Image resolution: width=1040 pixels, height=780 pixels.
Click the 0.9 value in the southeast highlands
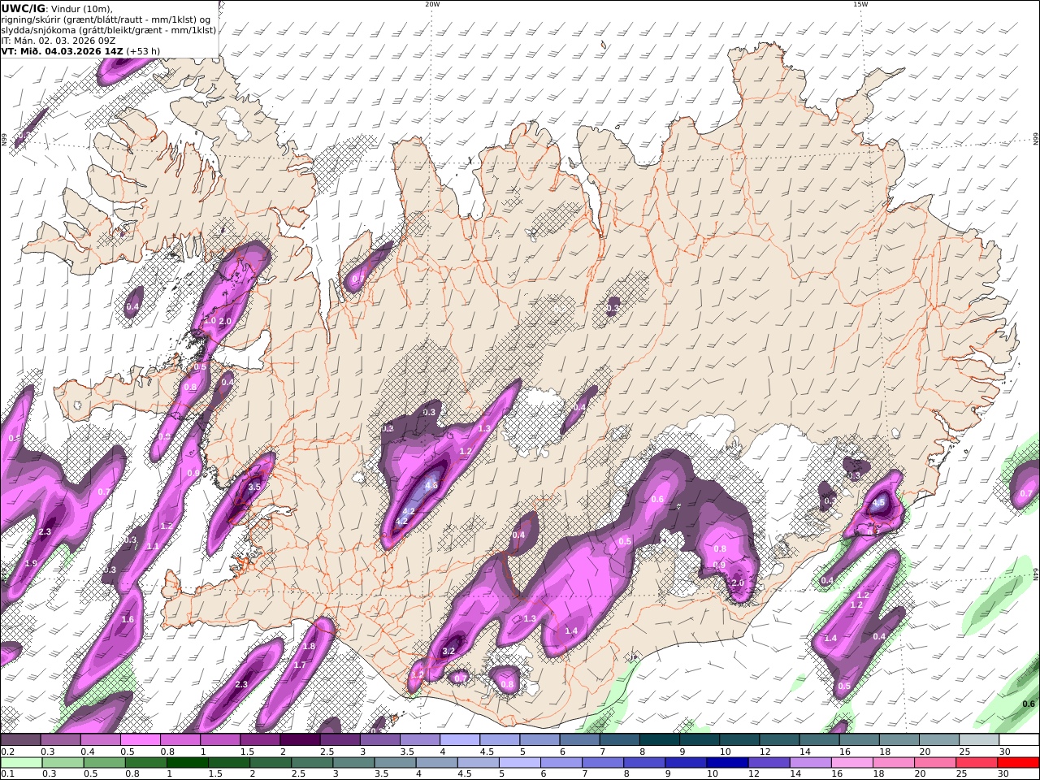coord(719,565)
